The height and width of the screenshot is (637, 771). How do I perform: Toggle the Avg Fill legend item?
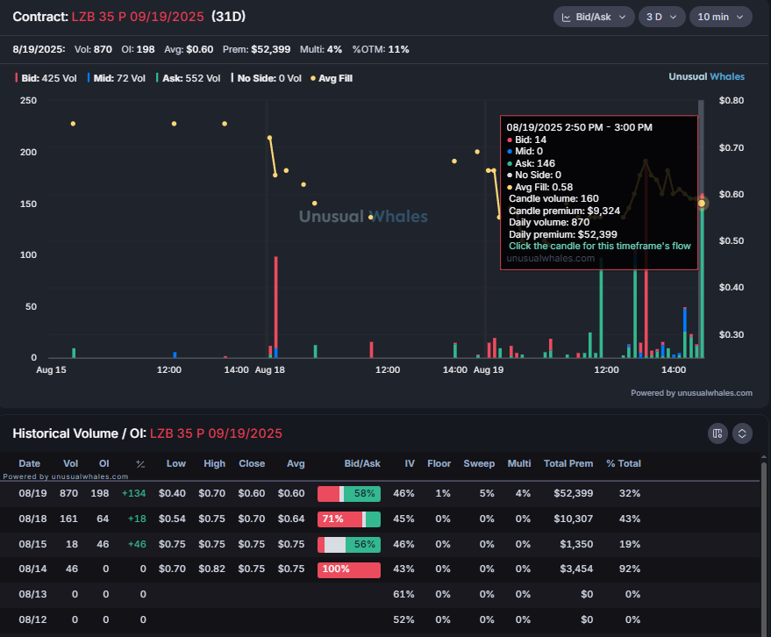pos(332,78)
